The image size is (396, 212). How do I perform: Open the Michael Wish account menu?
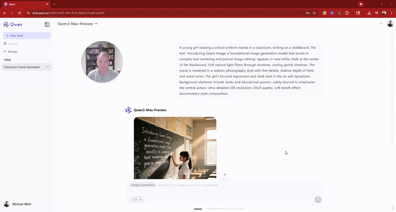[x=18, y=204]
